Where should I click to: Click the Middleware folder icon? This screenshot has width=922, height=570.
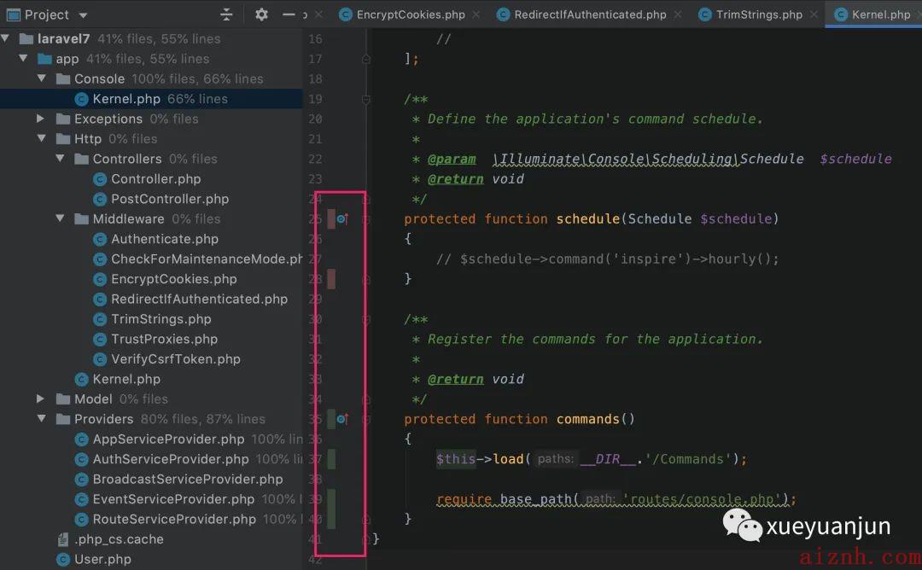point(82,219)
